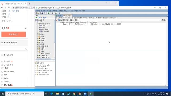The image size is (171, 96).
Task: Open the 파일 menu
Action: pyautogui.click(x=38, y=11)
